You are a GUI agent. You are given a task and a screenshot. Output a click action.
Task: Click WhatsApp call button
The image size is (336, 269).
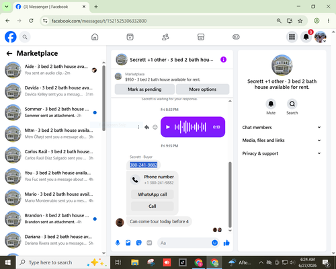click(153, 194)
